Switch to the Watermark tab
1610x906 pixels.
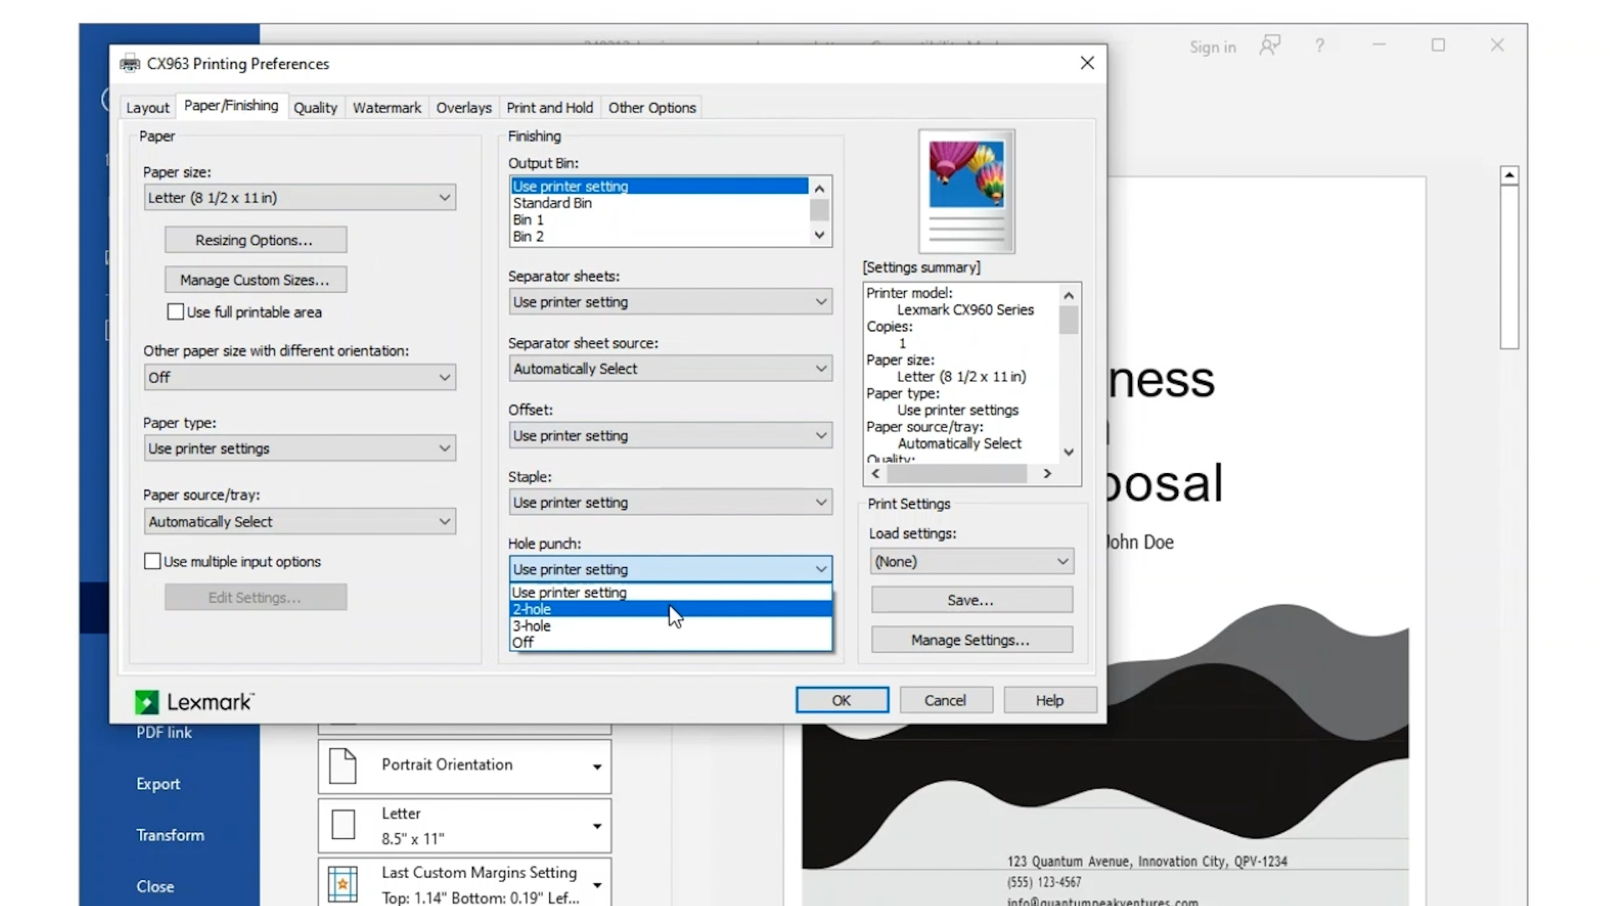(387, 107)
